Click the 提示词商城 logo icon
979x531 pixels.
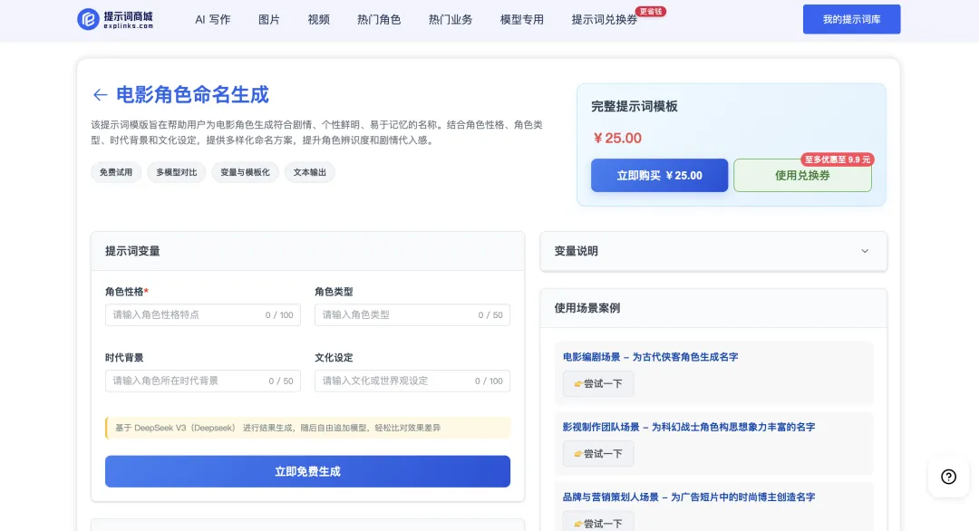88,19
